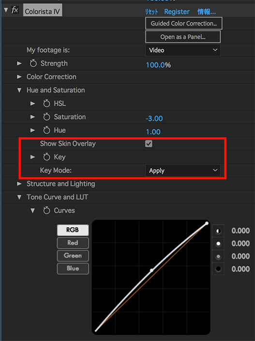The width and height of the screenshot is (255, 341).
Task: Select the Colorista IV effect name
Action: pos(43,11)
